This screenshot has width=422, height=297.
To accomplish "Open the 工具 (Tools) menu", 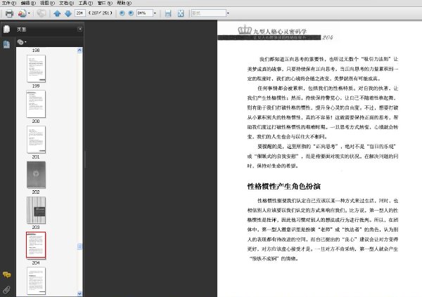I will click(x=86, y=3).
